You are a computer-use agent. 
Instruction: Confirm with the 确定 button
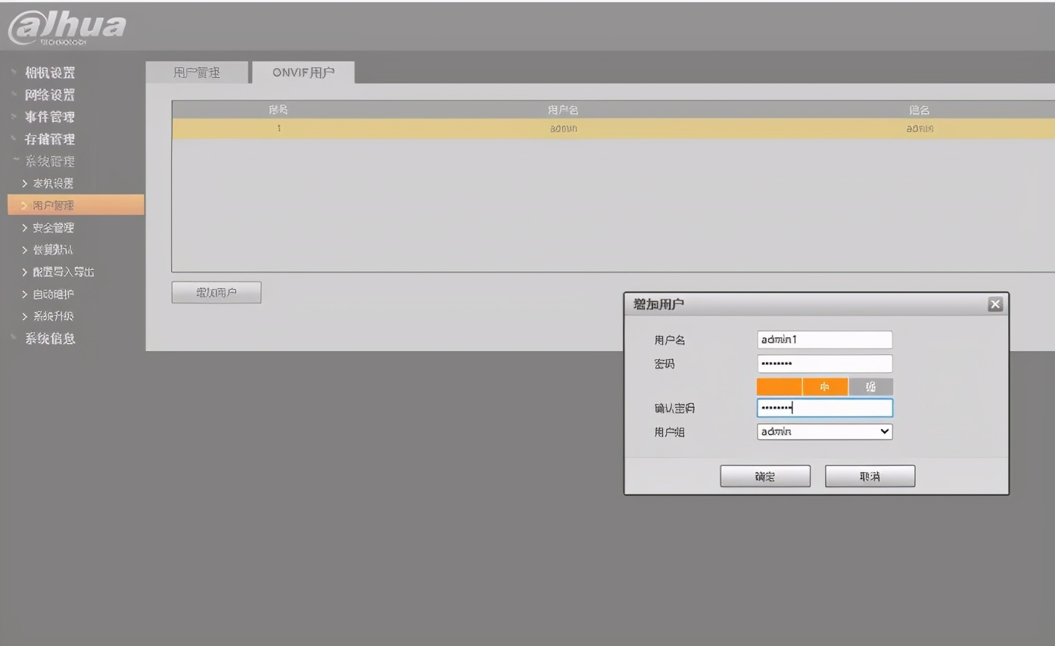(765, 477)
